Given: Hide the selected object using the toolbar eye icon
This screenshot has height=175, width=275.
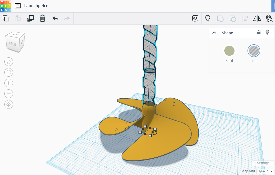Looking at the screenshot, I should click(195, 18).
